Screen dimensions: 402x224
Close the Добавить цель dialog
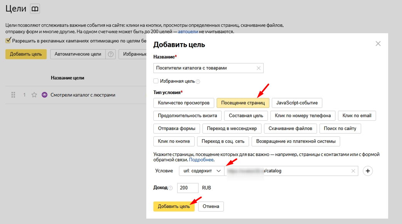[378, 44]
